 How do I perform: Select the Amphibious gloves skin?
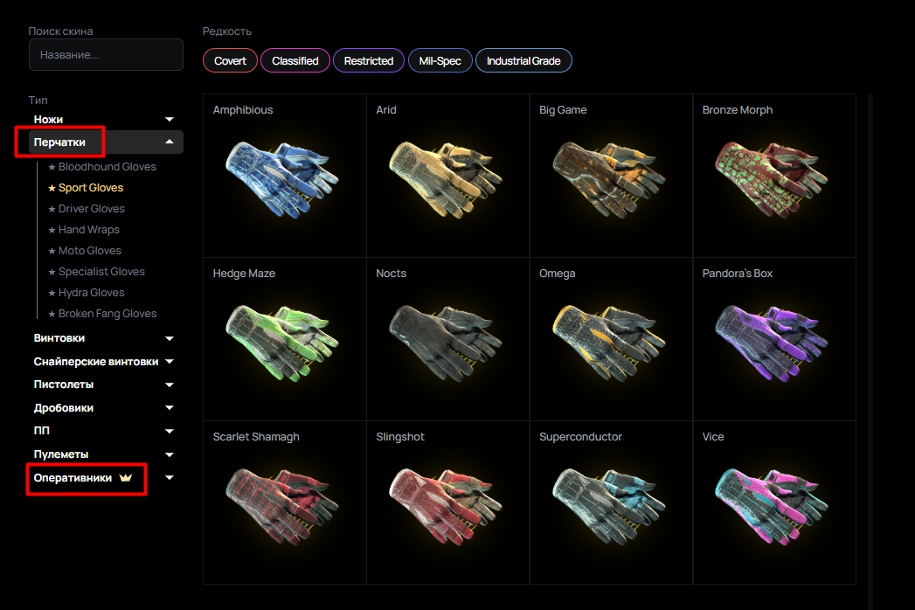click(x=285, y=176)
